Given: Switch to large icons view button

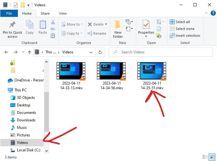Looking at the screenshot, I should click(212, 157).
